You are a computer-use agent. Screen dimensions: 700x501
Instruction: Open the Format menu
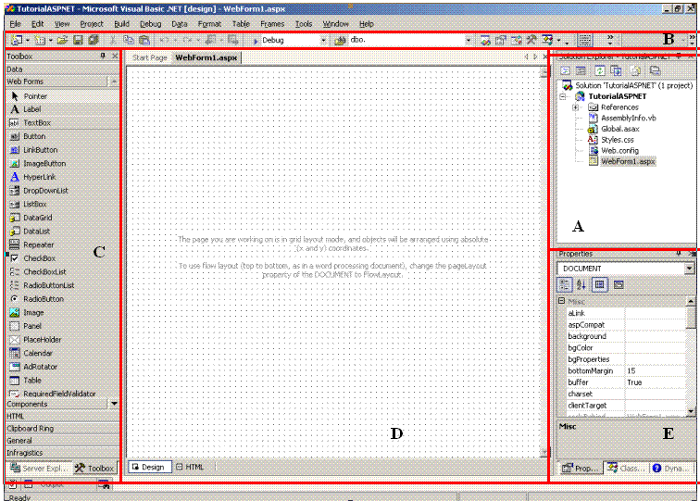pos(209,24)
